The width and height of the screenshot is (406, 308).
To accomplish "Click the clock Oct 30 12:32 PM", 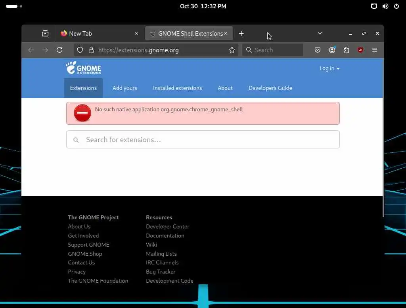I will (203, 6).
